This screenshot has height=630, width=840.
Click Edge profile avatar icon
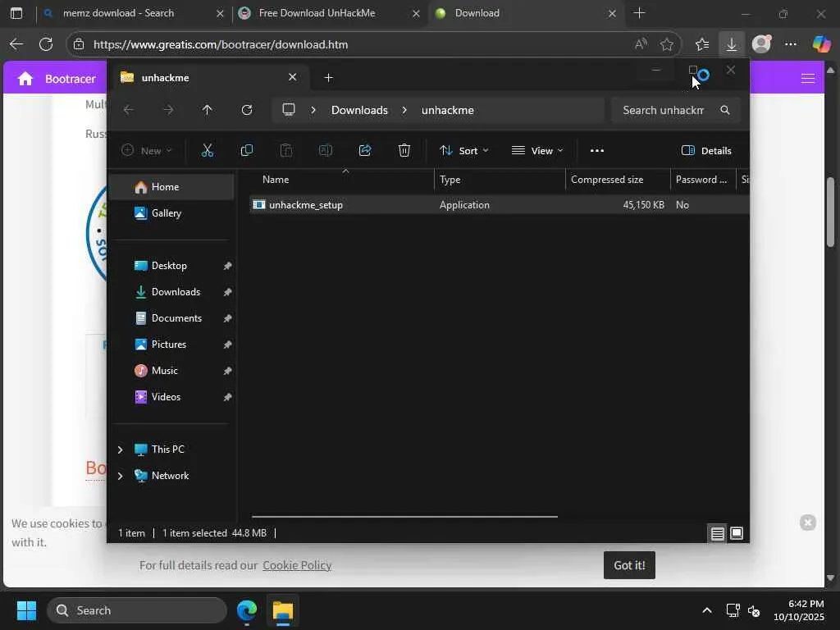click(x=761, y=44)
